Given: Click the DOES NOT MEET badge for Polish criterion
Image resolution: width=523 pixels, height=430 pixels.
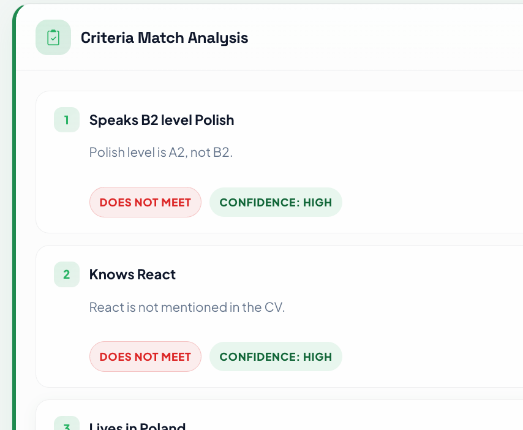Looking at the screenshot, I should tap(145, 202).
